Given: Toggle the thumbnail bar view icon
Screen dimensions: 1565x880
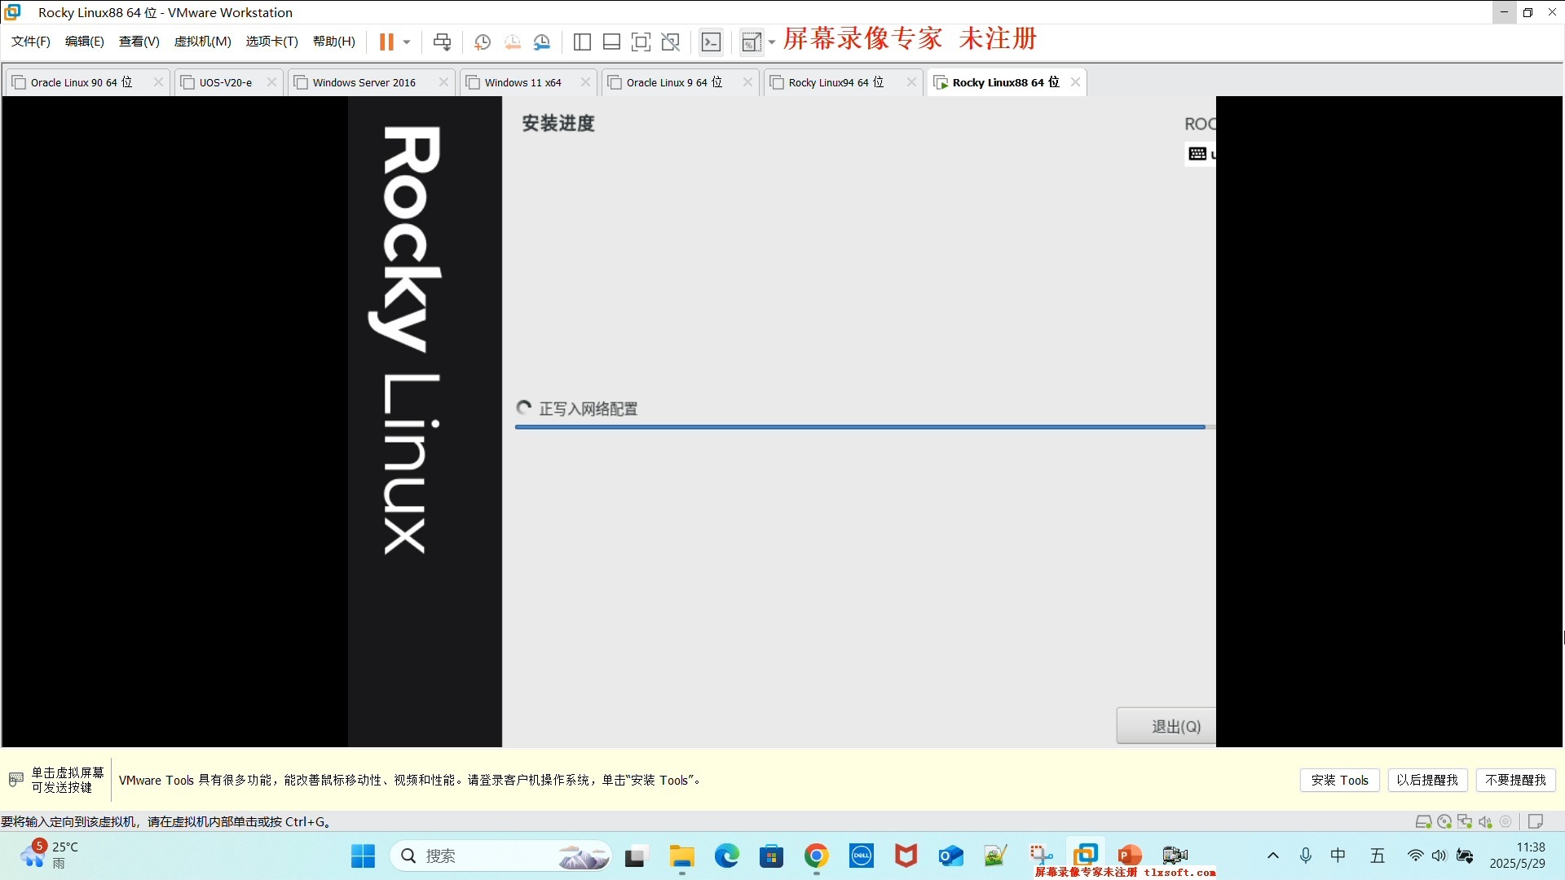Looking at the screenshot, I should pos(611,42).
